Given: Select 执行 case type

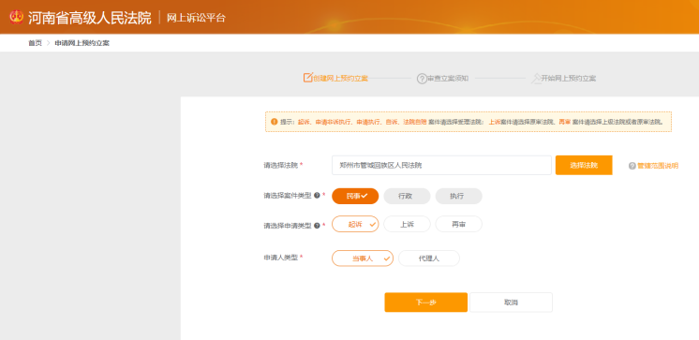Looking at the screenshot, I should [459, 196].
